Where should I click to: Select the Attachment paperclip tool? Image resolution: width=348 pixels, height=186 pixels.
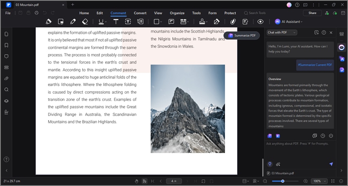(x=233, y=22)
